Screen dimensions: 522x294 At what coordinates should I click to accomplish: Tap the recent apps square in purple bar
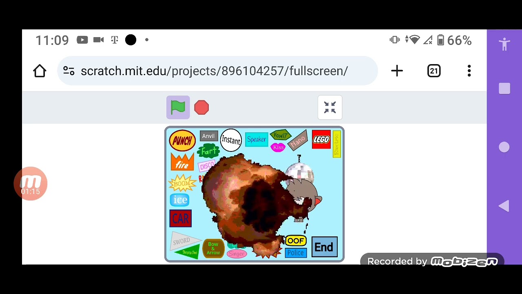click(504, 89)
